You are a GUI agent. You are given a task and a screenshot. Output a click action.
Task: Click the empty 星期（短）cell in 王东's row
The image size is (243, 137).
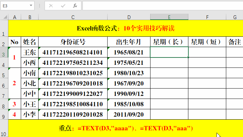coord(207,52)
